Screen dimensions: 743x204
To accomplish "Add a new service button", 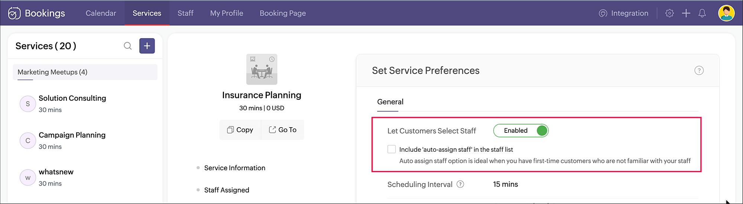I will (147, 46).
